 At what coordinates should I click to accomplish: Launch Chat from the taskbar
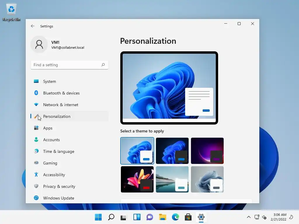pyautogui.click(x=150, y=217)
